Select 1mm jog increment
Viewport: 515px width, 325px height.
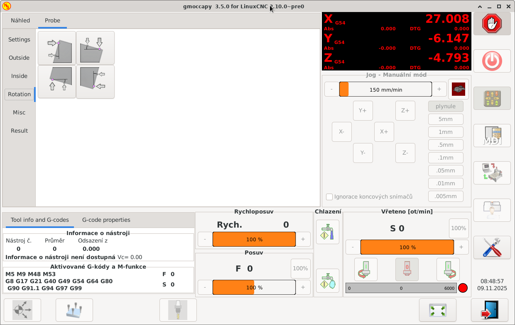click(x=446, y=132)
